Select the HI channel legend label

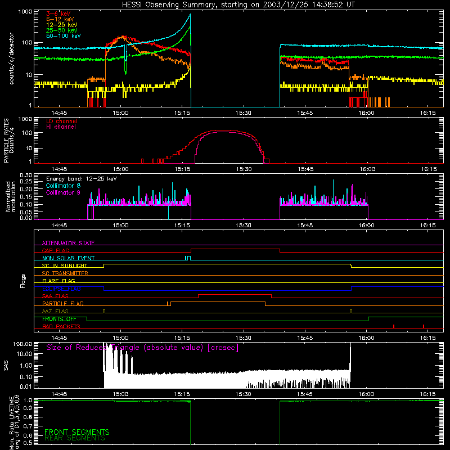click(x=61, y=127)
